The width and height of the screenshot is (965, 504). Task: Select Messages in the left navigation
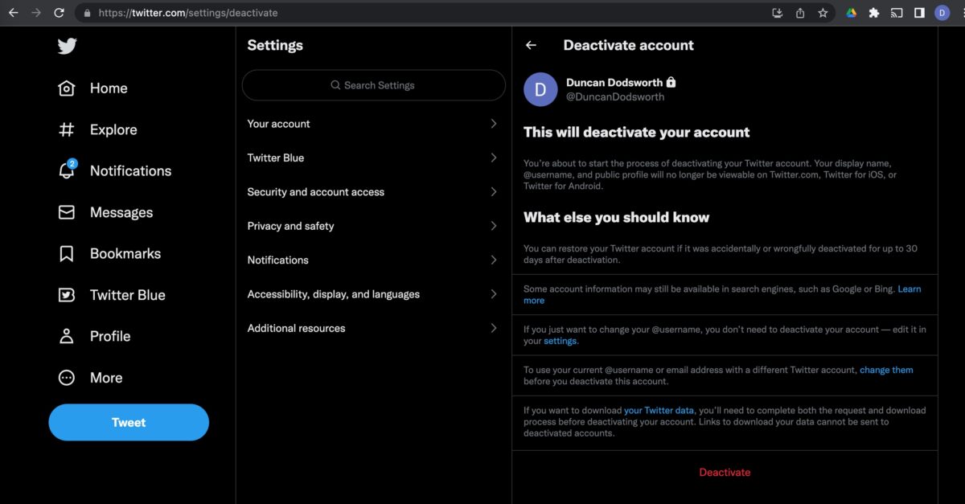(121, 212)
